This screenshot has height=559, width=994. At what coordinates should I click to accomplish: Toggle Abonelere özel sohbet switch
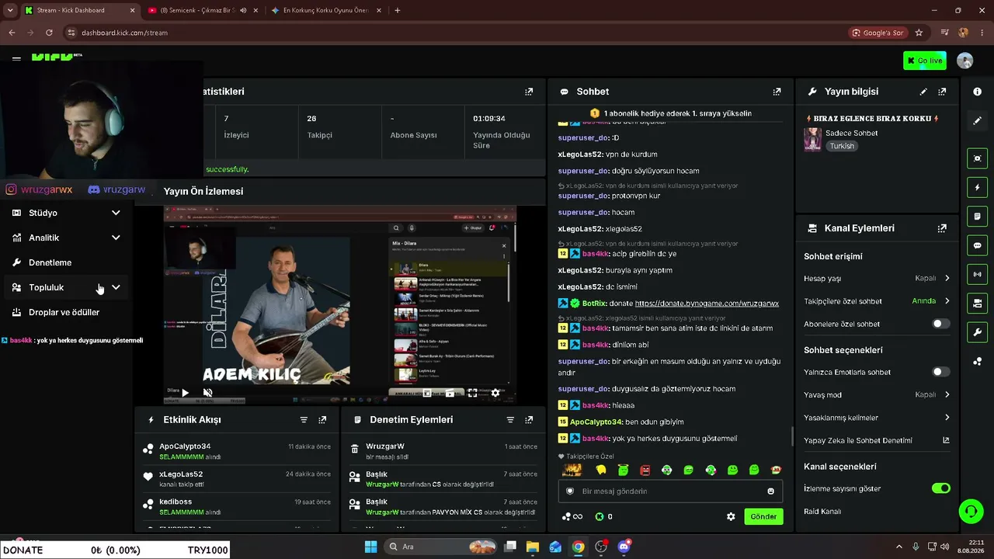click(940, 324)
